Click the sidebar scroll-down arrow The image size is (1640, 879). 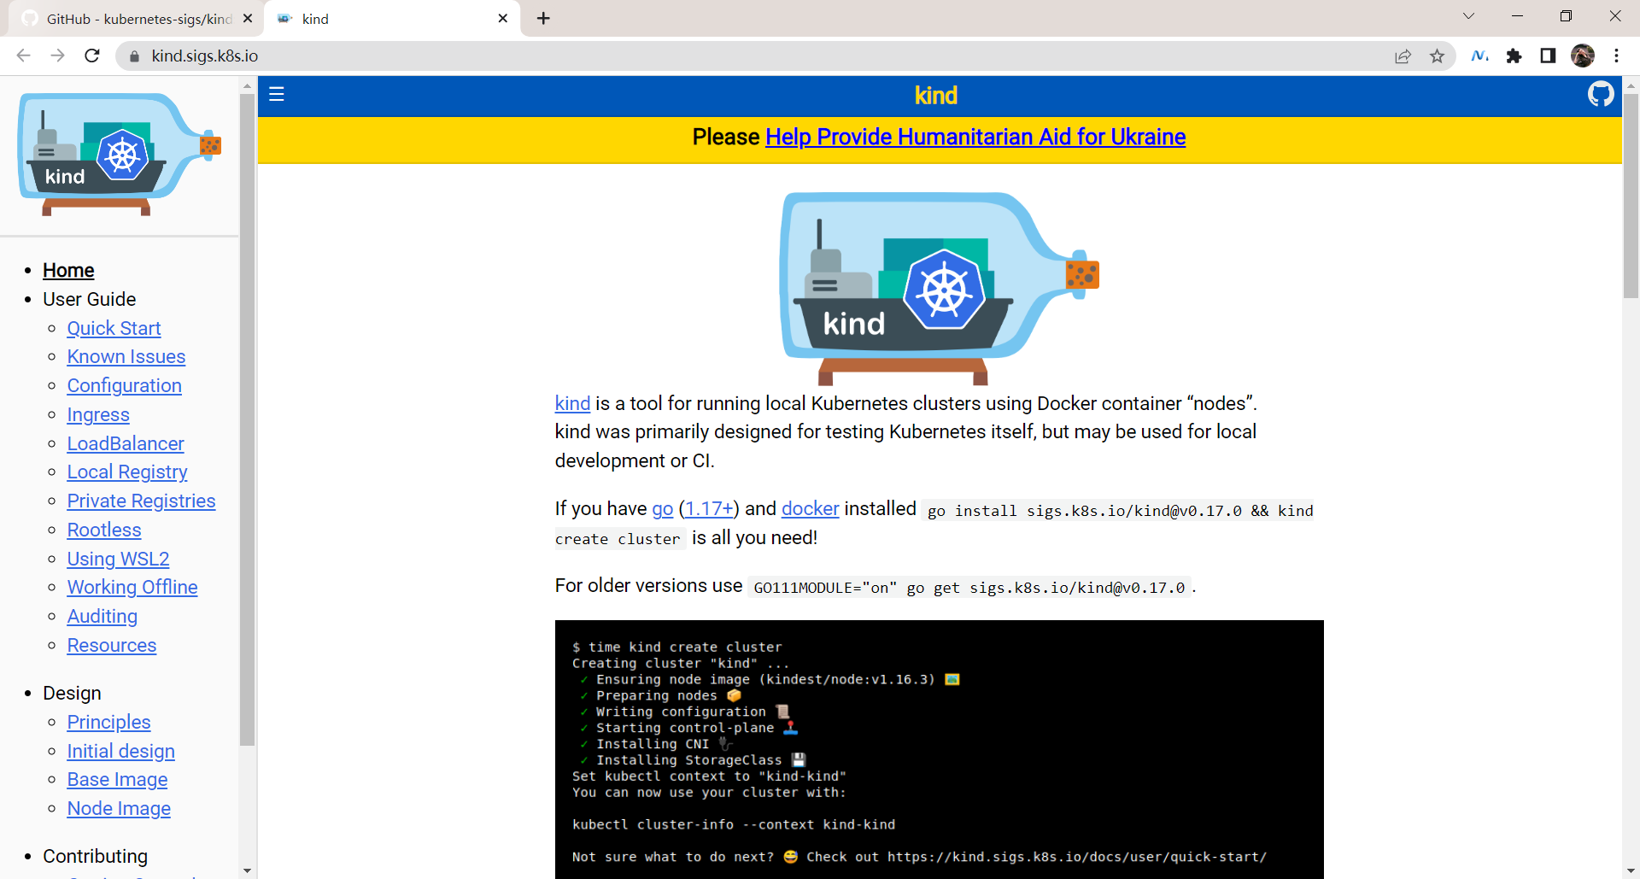(248, 870)
